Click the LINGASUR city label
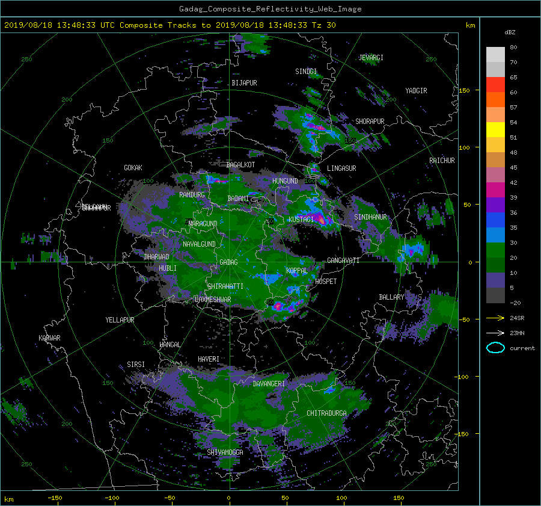This screenshot has height=506, width=541. pyautogui.click(x=341, y=168)
